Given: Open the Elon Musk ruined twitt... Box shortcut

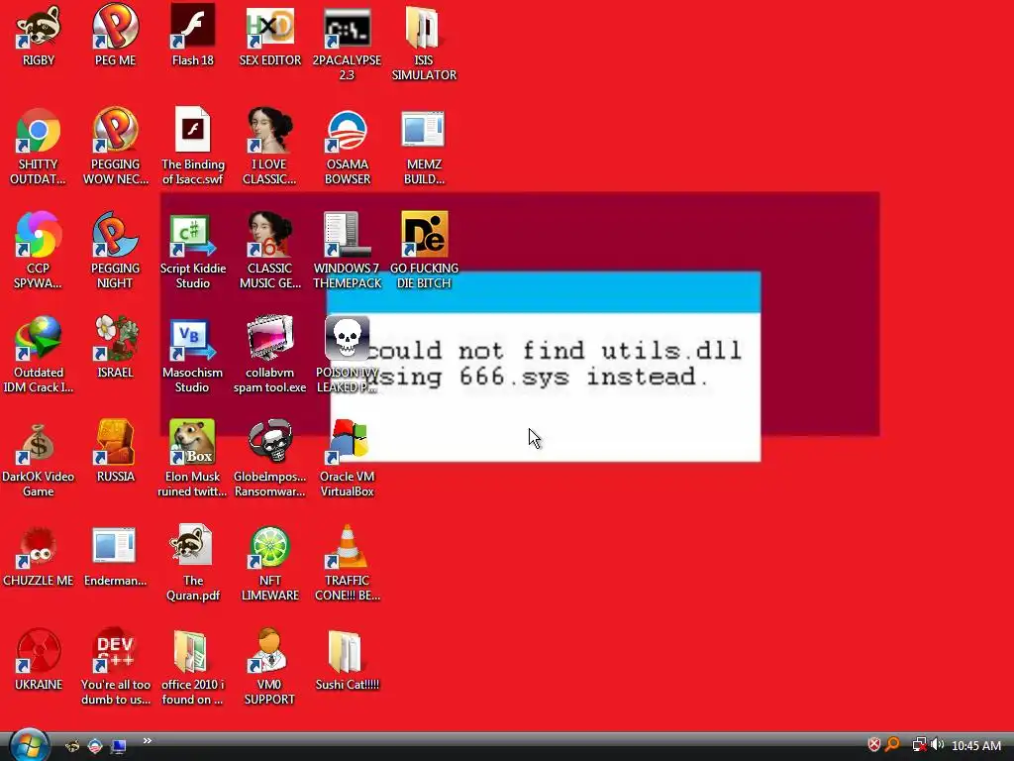Looking at the screenshot, I should point(193,443).
